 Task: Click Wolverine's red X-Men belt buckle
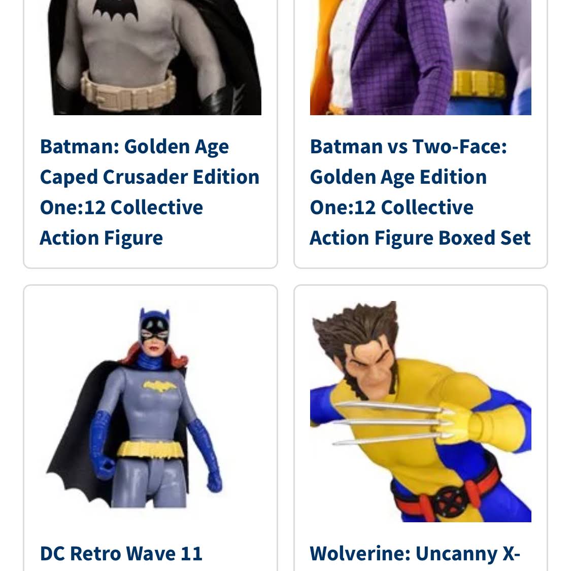[x=448, y=500]
